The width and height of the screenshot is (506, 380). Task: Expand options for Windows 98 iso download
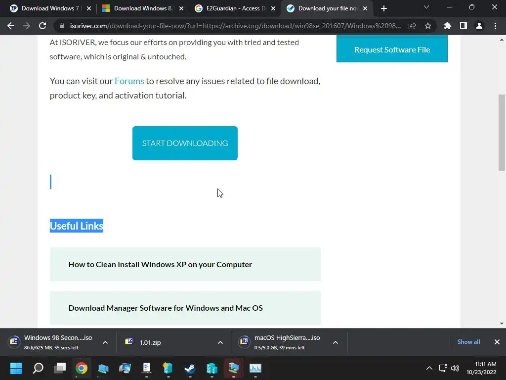[x=105, y=342]
